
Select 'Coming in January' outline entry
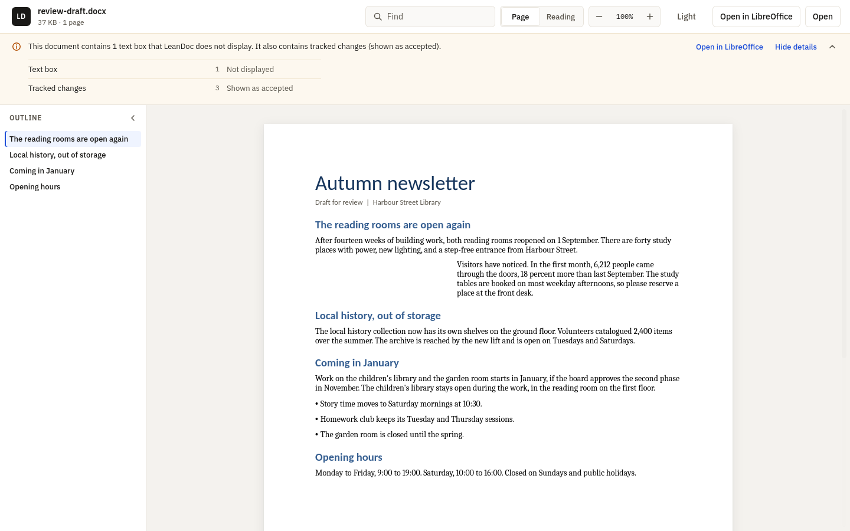tap(73, 171)
